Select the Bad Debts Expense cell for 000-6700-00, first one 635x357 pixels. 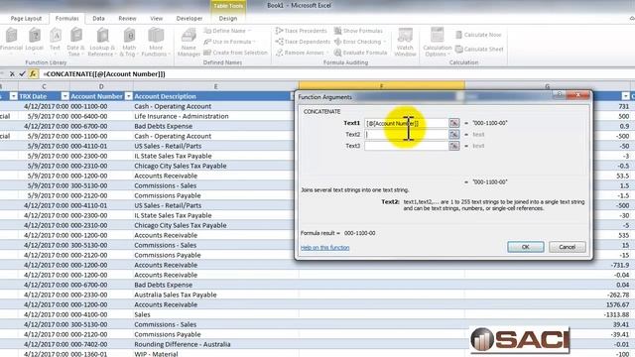click(216, 126)
